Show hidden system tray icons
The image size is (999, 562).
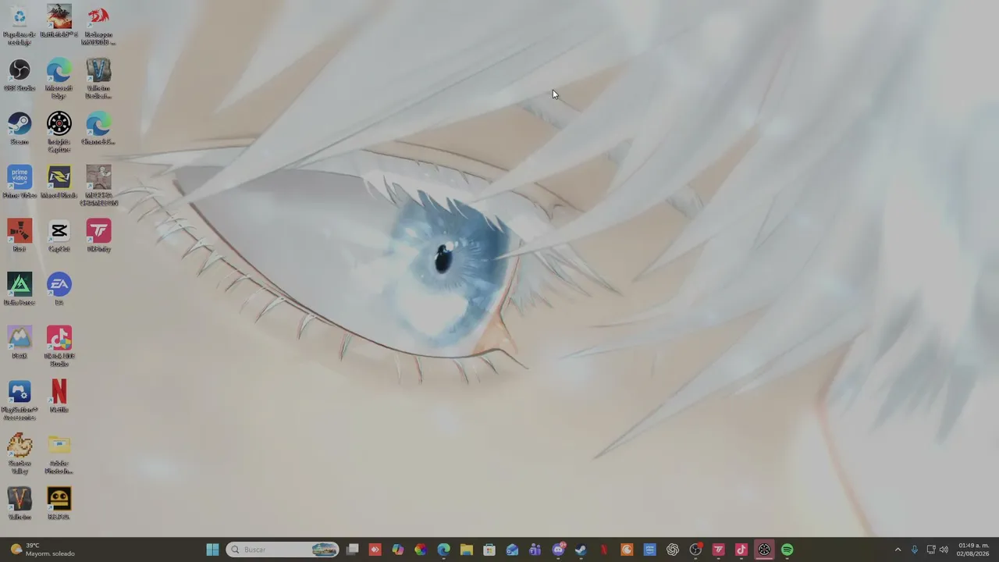click(x=898, y=550)
